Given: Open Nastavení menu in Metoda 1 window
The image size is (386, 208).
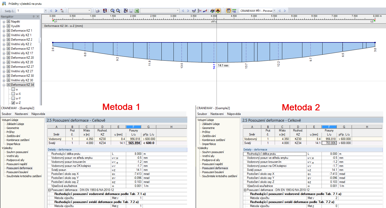Looking at the screenshot, I should click(21, 114).
